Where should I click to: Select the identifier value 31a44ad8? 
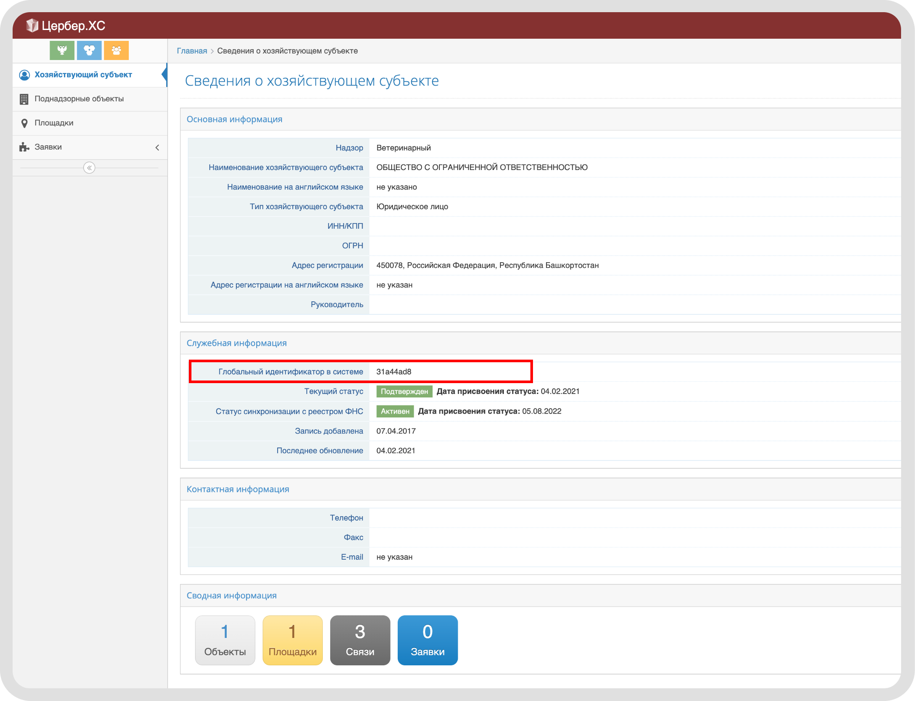[x=394, y=372]
